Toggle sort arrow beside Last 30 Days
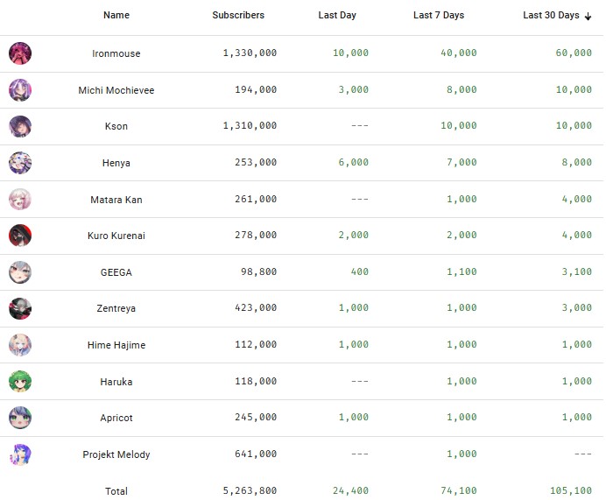This screenshot has width=606, height=500. [588, 16]
